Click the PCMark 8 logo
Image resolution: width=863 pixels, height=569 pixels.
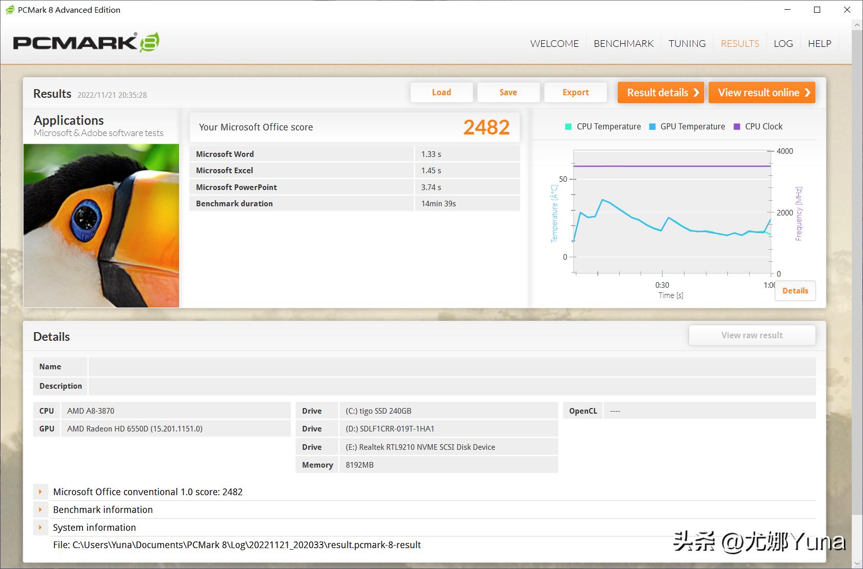point(86,42)
